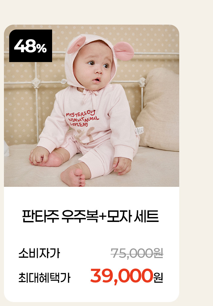Click the beige pillow in the image

pyautogui.click(x=159, y=109)
